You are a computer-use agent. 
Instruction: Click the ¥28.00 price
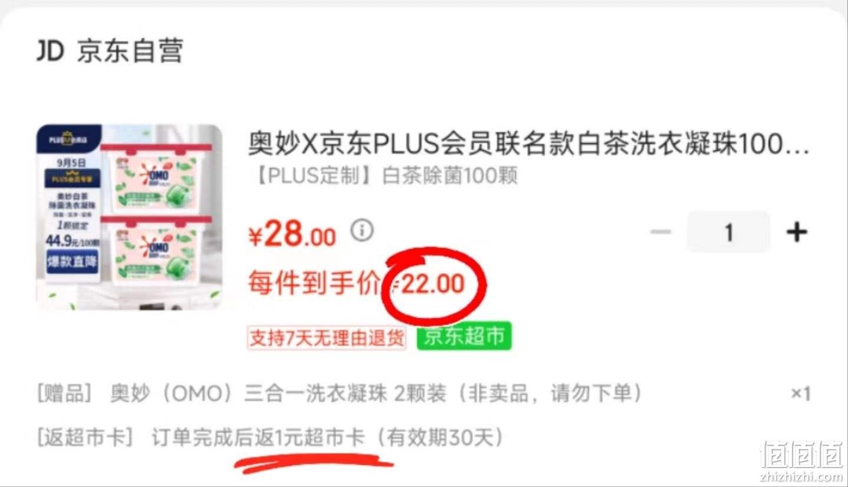click(x=292, y=235)
